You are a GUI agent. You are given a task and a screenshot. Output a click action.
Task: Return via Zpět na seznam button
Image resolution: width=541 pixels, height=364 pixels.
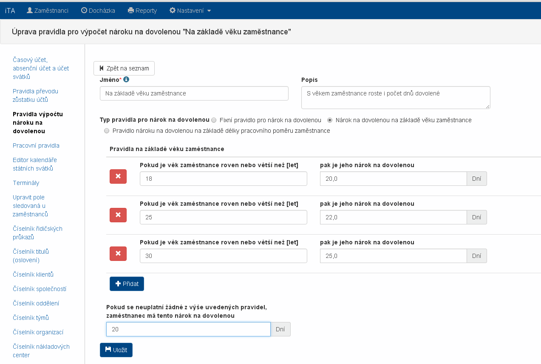pyautogui.click(x=124, y=68)
